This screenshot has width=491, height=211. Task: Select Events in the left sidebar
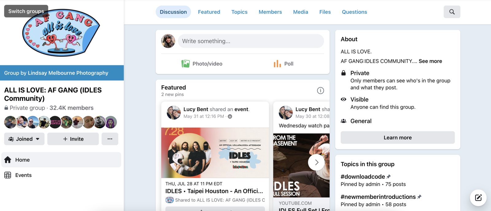point(61,175)
